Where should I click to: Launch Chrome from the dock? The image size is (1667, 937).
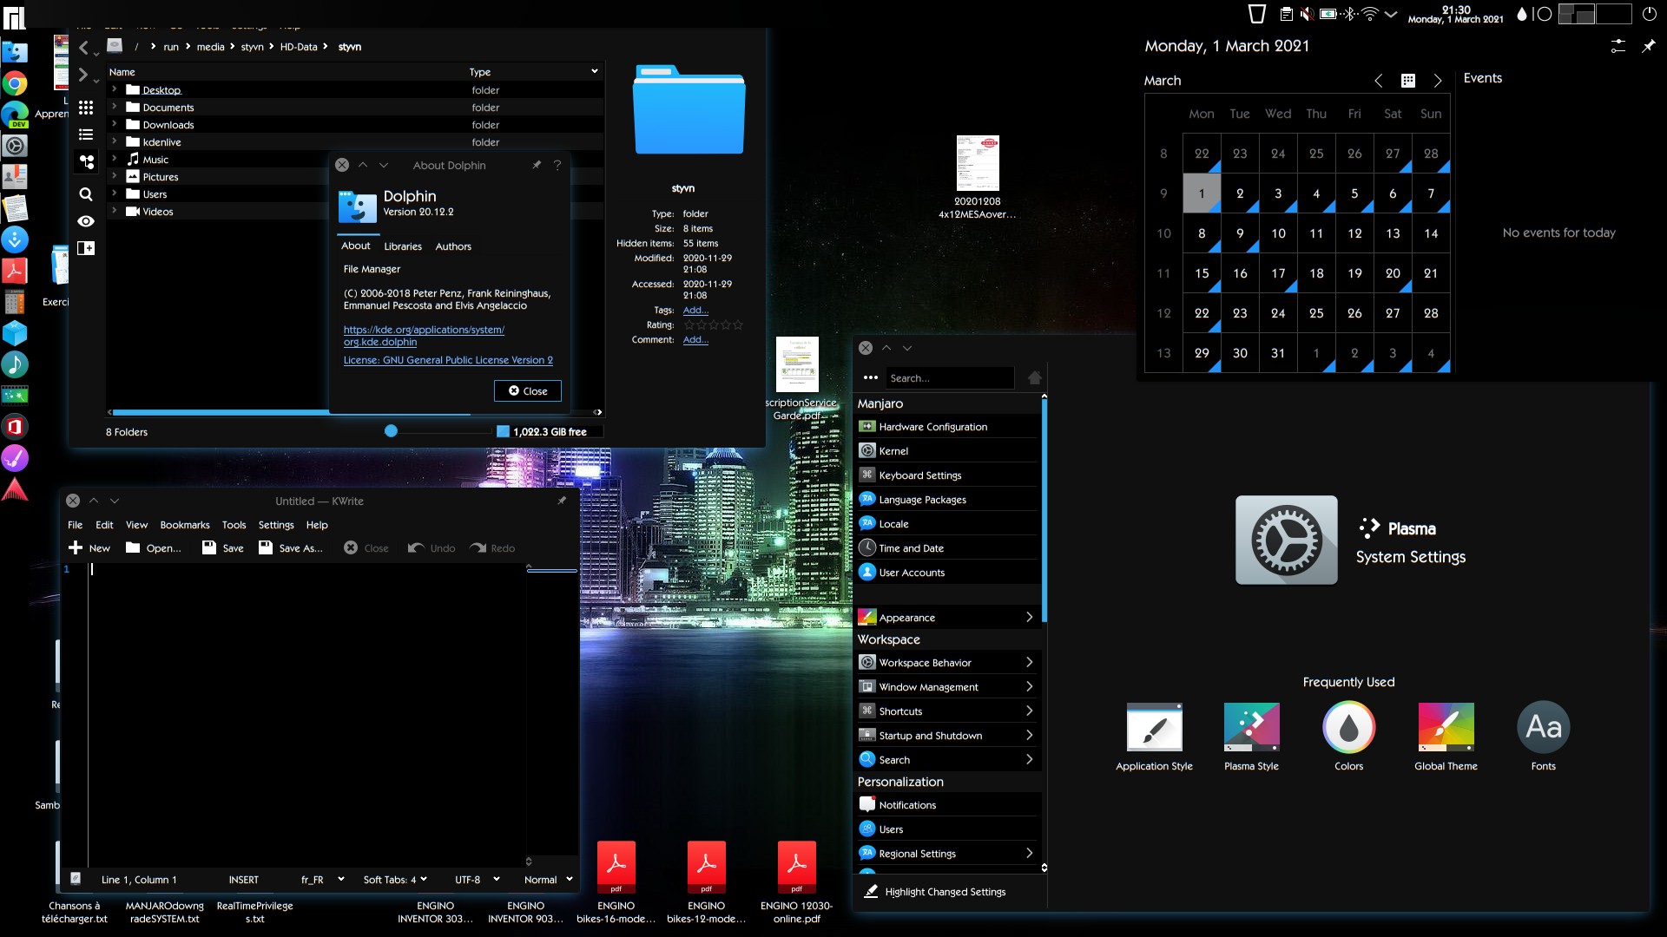coord(15,83)
